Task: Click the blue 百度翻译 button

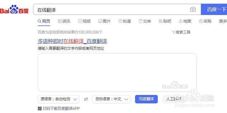Action: click(x=146, y=99)
